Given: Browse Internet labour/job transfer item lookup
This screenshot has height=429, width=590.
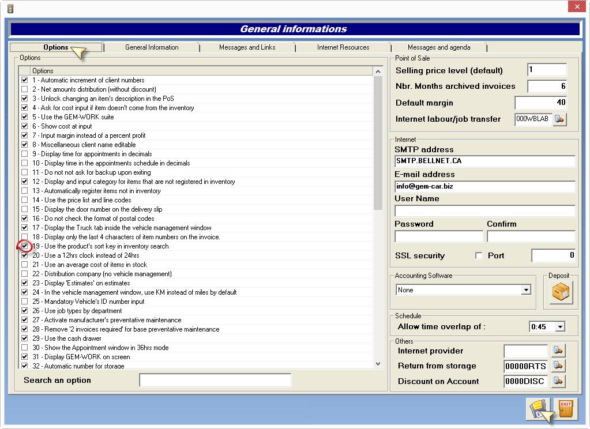Looking at the screenshot, I should point(559,119).
